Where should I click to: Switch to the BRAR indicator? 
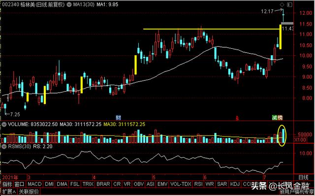103,184
